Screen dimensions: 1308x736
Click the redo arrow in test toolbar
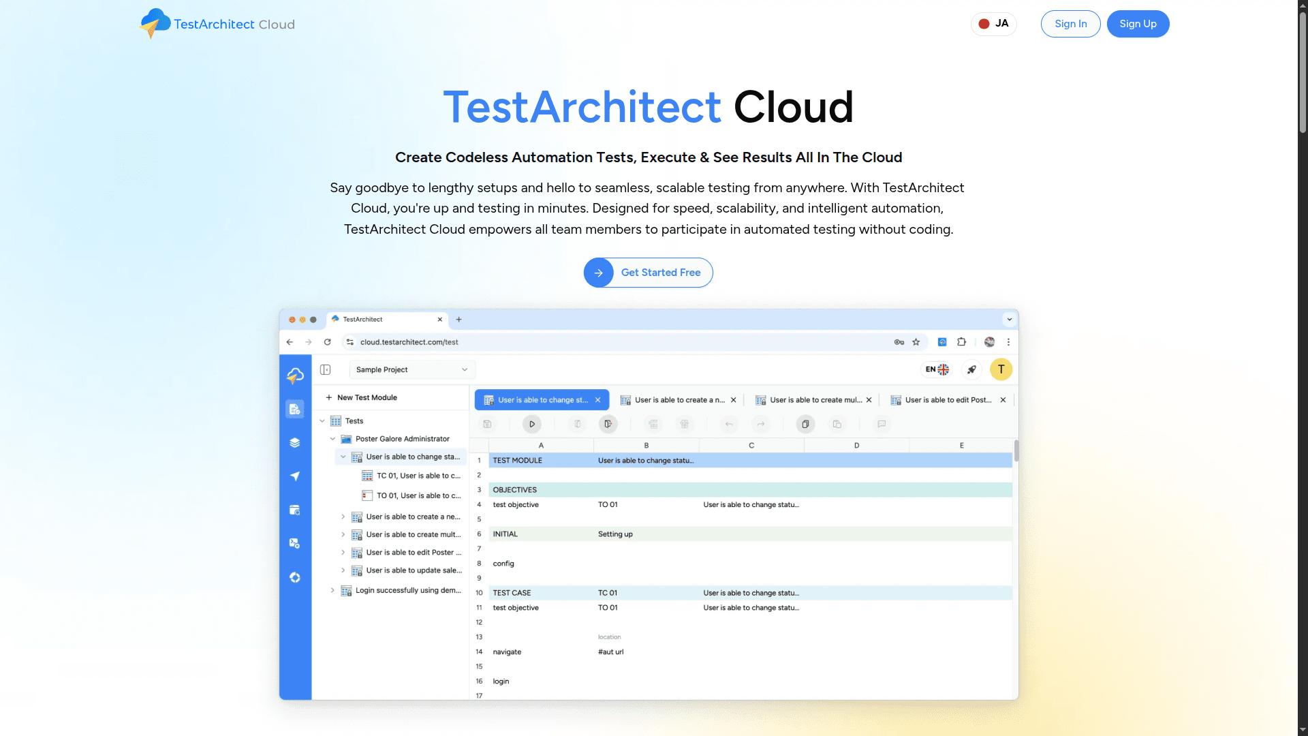(761, 424)
